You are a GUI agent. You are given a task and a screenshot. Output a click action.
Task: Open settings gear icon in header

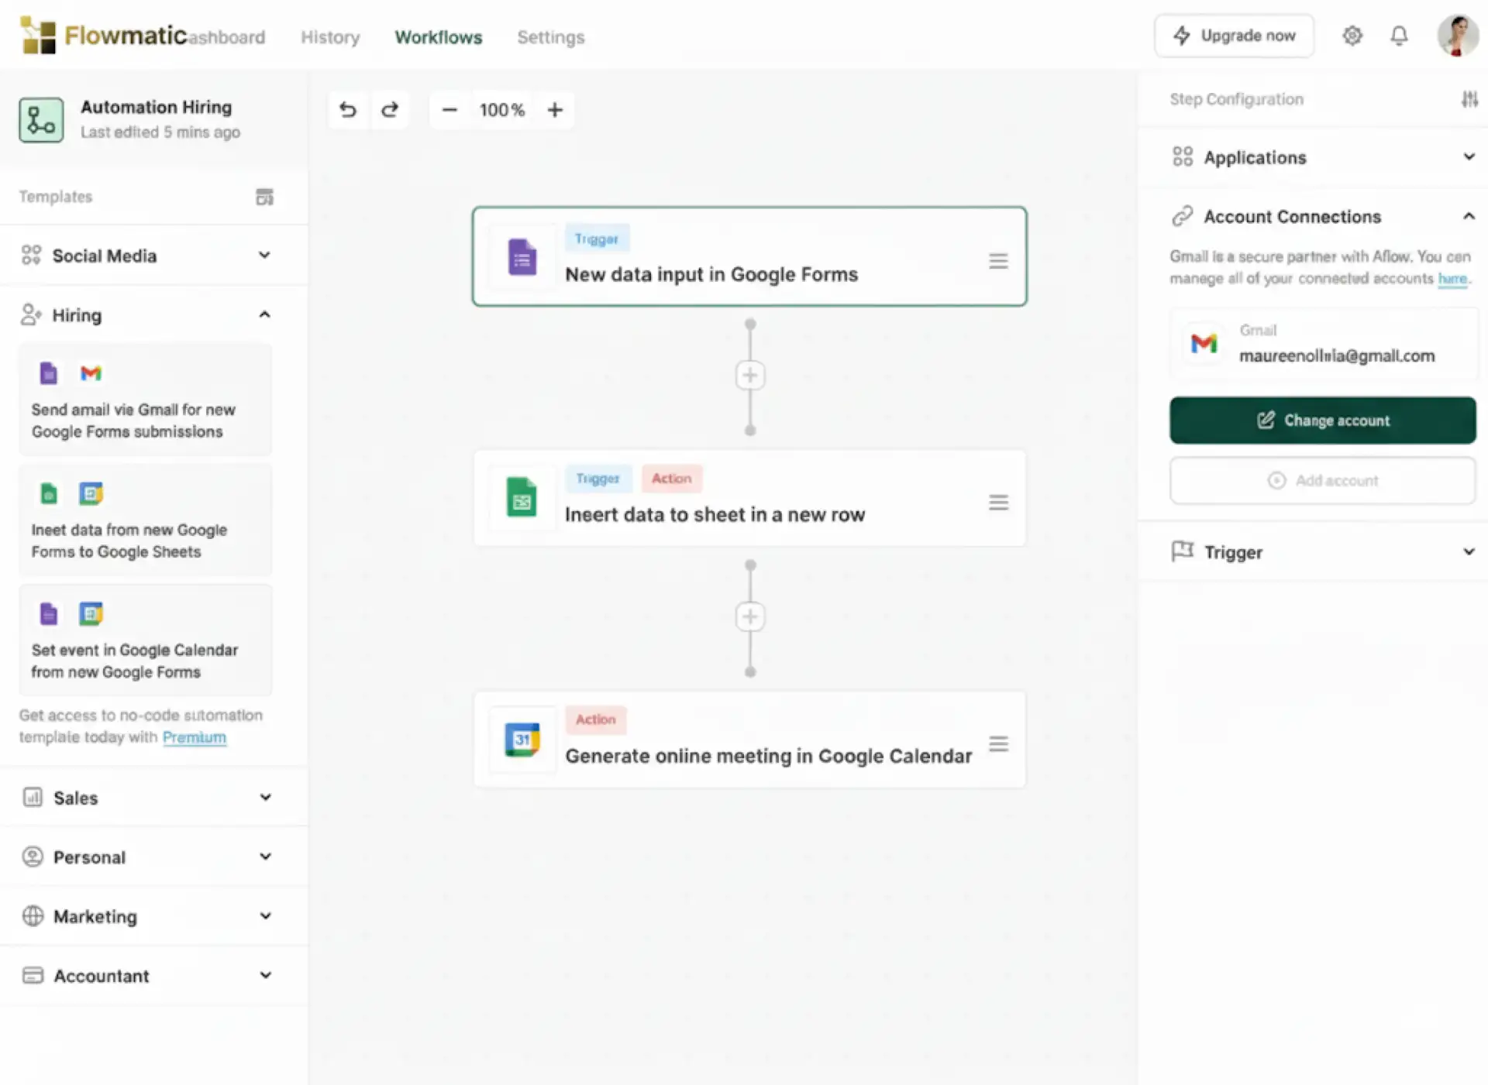1352,36
